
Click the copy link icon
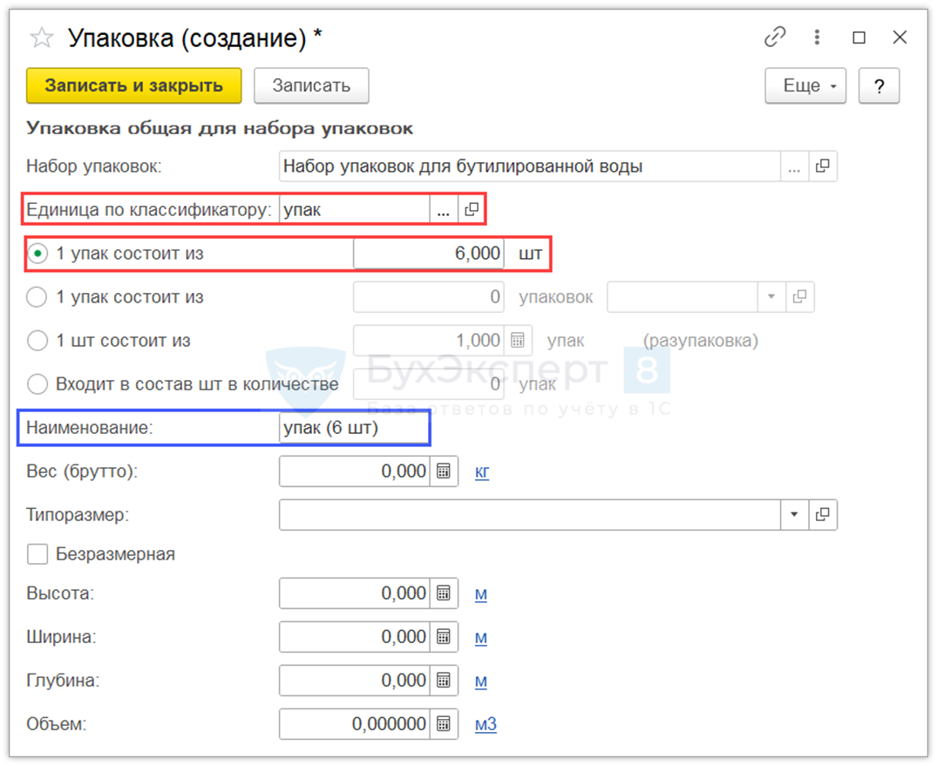[774, 37]
